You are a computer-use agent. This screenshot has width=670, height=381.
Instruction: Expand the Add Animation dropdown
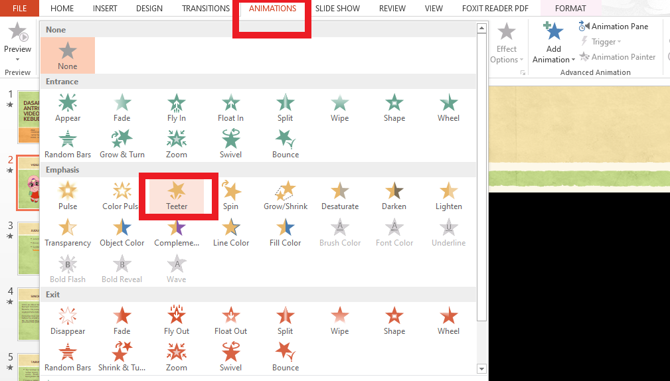[554, 59]
